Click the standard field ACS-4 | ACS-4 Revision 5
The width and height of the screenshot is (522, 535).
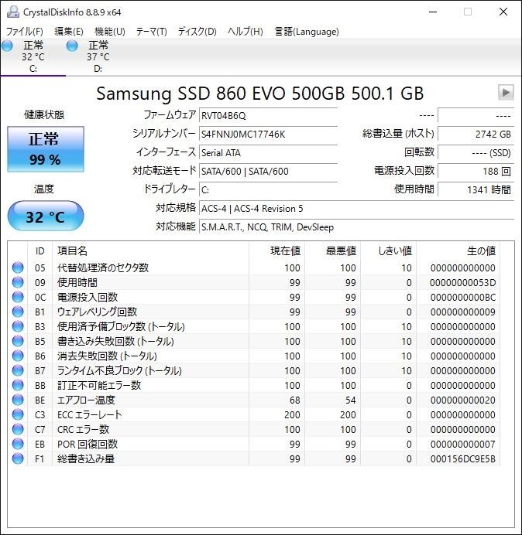[x=356, y=208]
